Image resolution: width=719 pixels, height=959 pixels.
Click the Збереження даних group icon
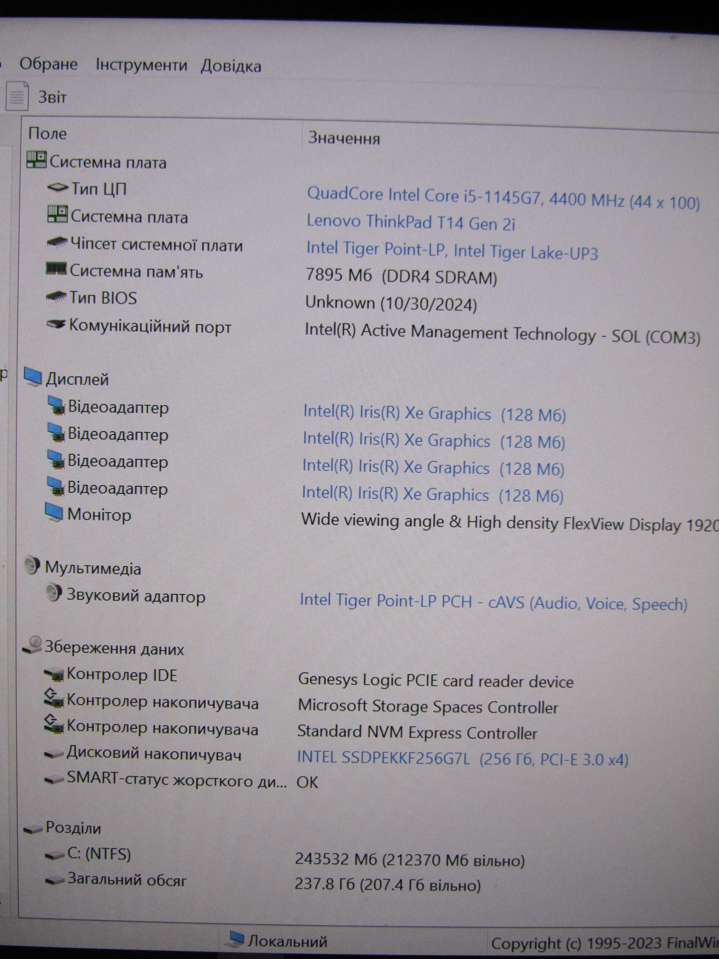tap(32, 645)
